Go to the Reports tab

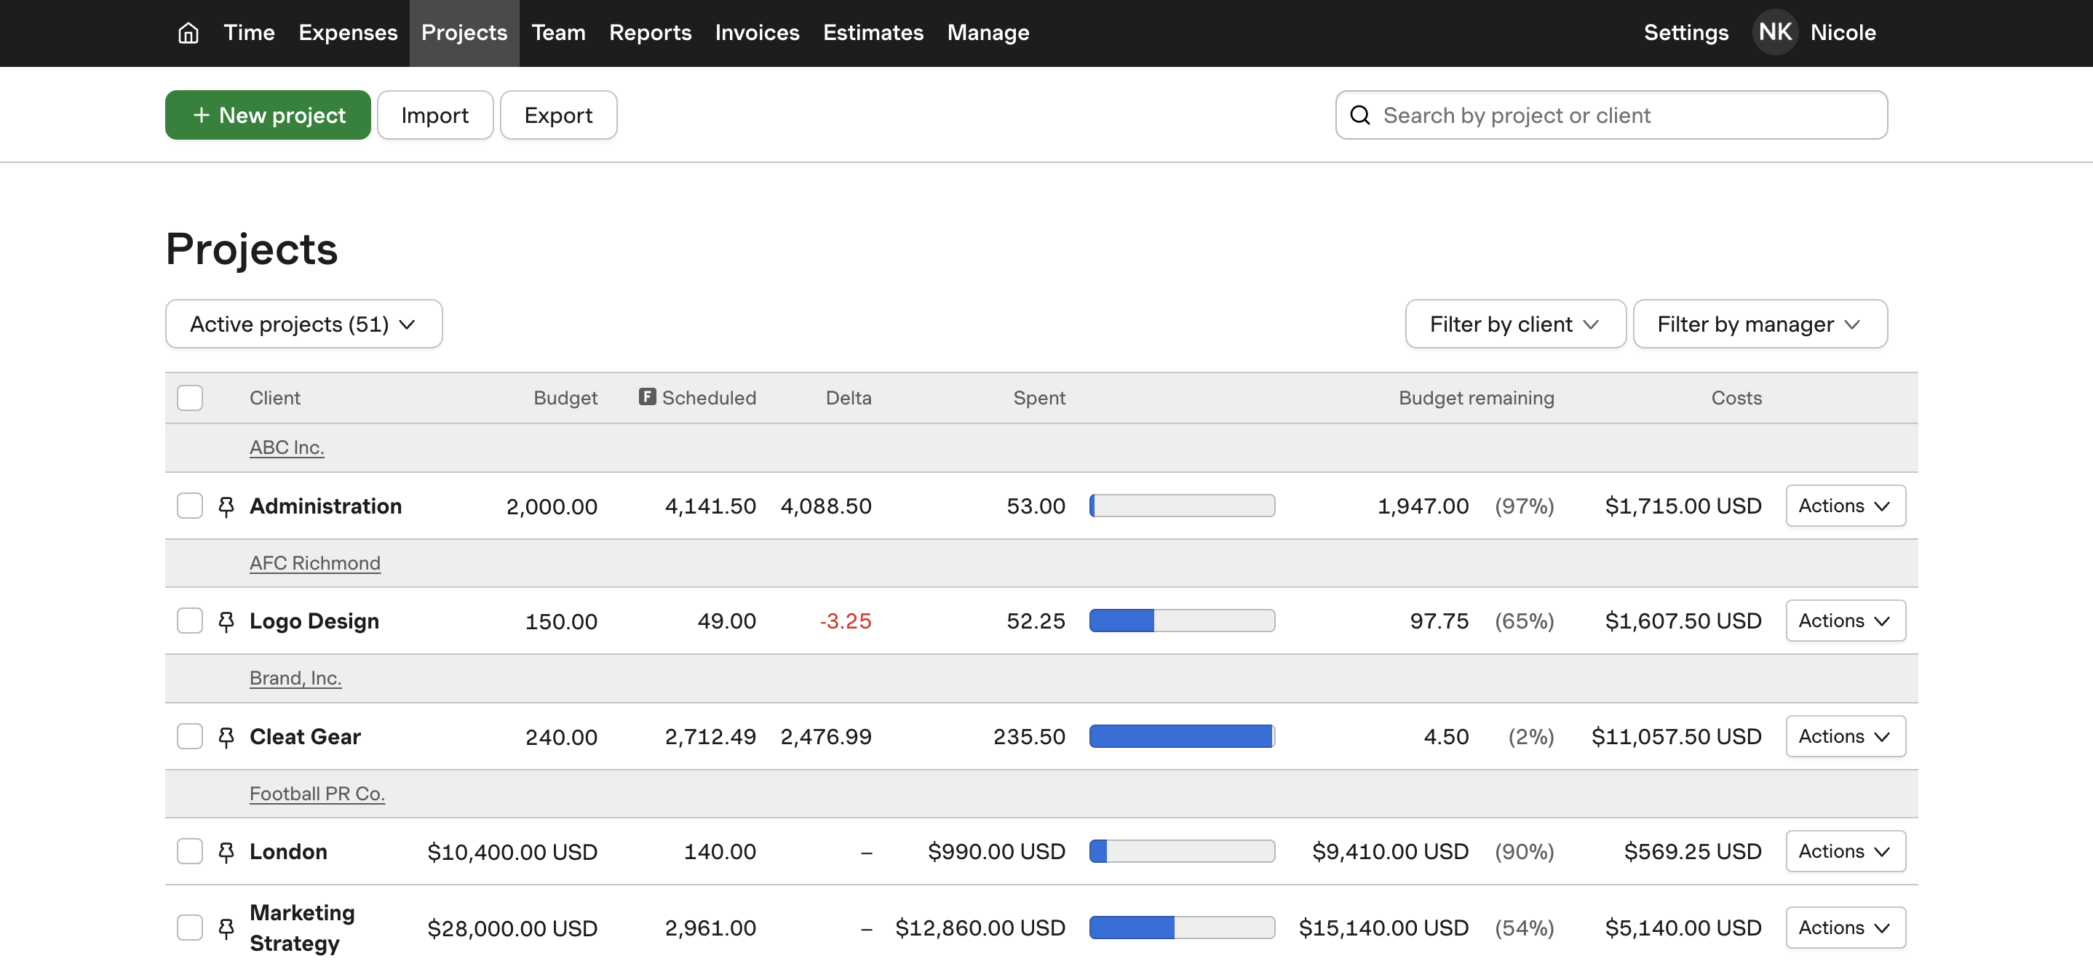click(650, 33)
